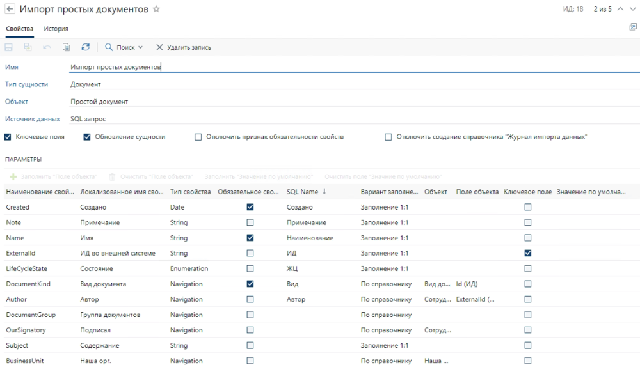Click the X icon of Удалить запись
This screenshot has width=640, height=365.
pyautogui.click(x=160, y=47)
